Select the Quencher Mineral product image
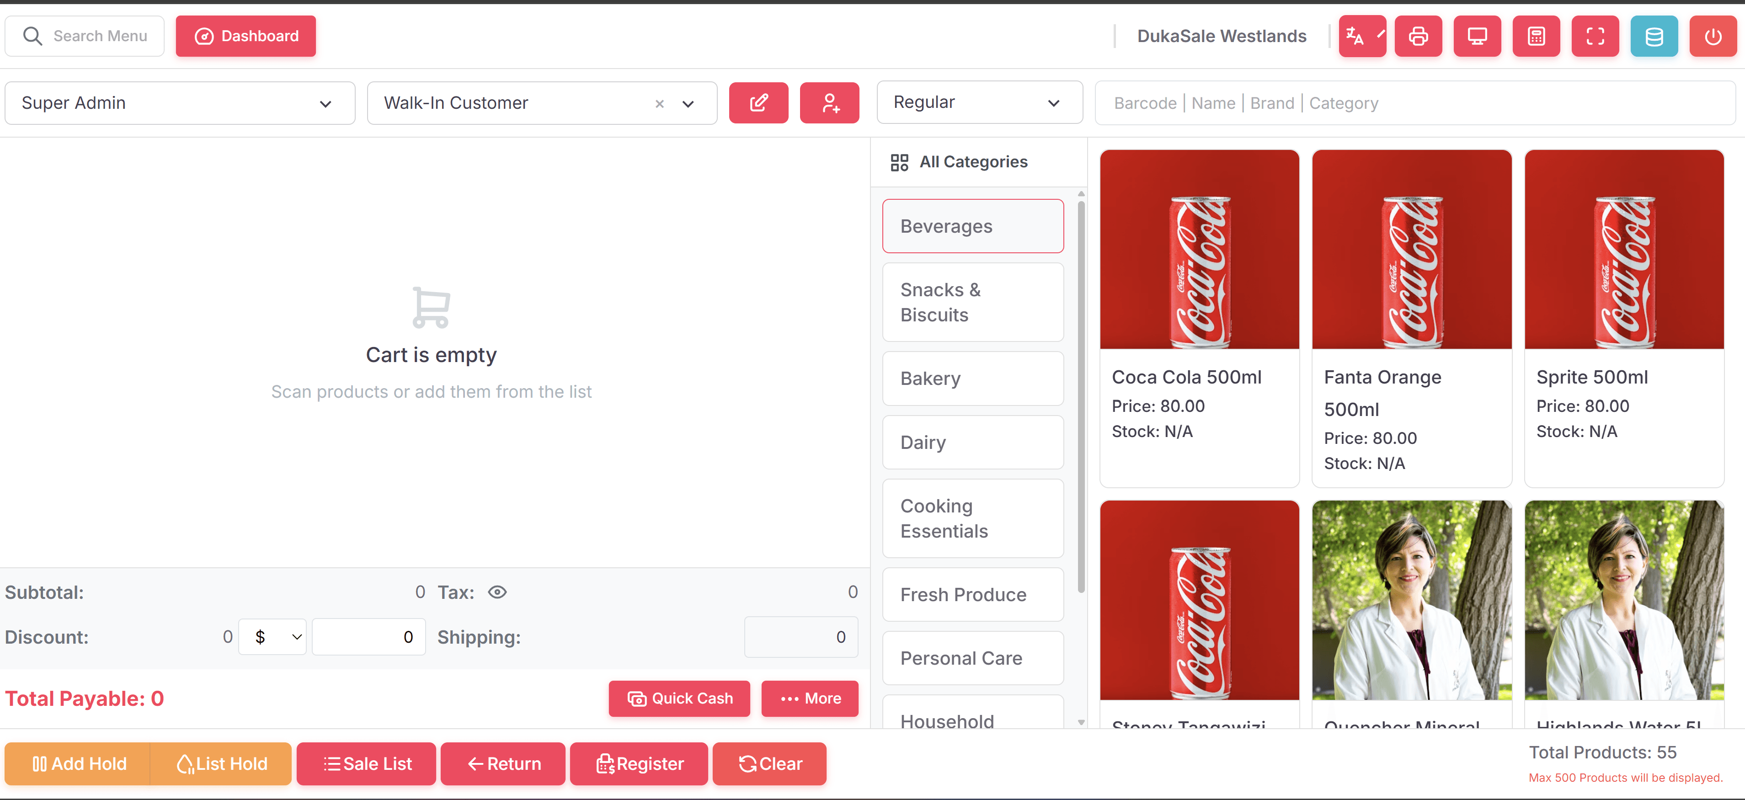The height and width of the screenshot is (800, 1745). (1412, 600)
